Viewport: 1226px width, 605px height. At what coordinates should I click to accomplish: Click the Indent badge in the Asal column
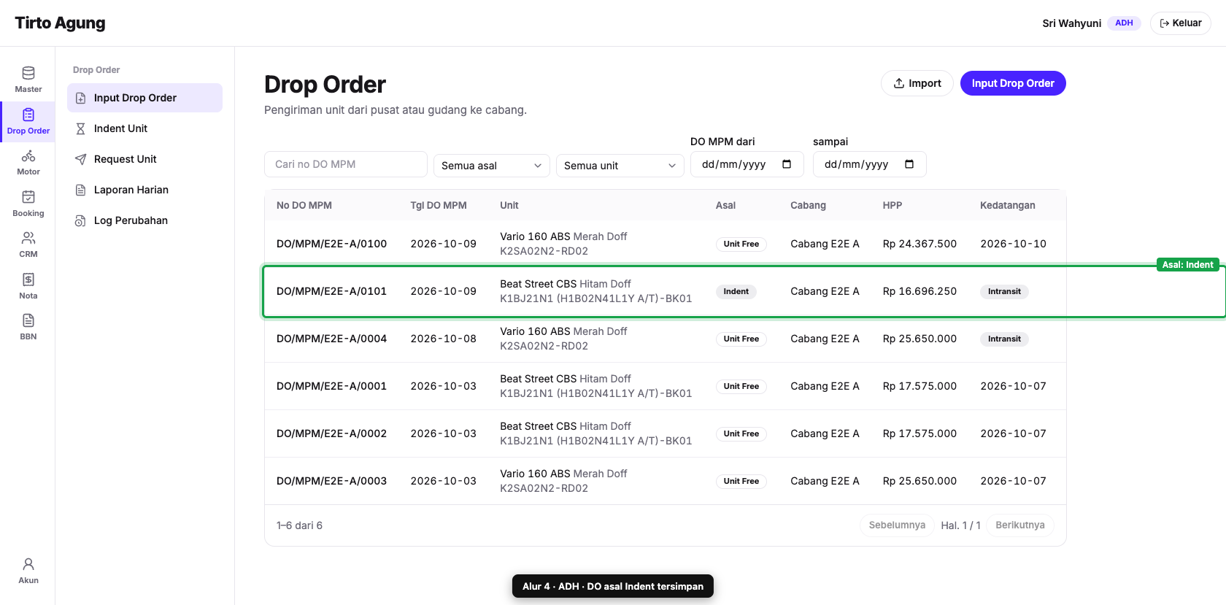pos(736,291)
